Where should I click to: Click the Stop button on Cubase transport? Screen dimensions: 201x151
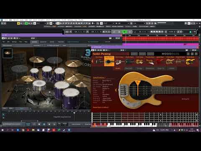click(119, 32)
